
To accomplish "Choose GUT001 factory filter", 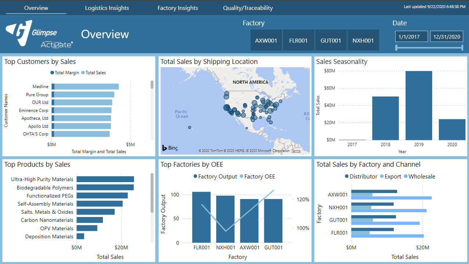I will tap(331, 40).
